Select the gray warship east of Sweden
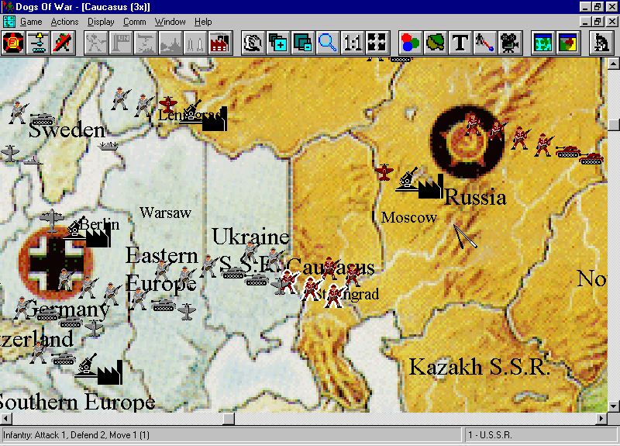The image size is (620, 446). click(108, 146)
